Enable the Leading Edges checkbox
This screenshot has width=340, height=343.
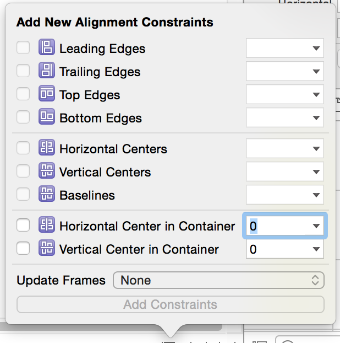23,48
